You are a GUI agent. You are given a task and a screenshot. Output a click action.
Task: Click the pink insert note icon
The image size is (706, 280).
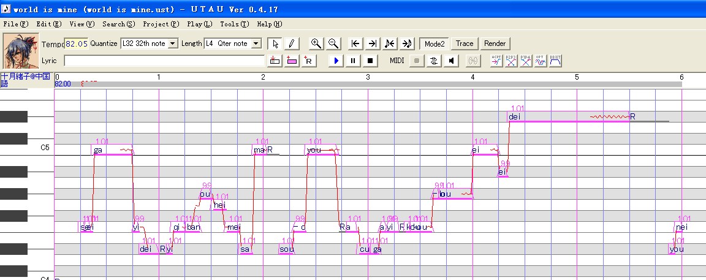[x=292, y=60]
